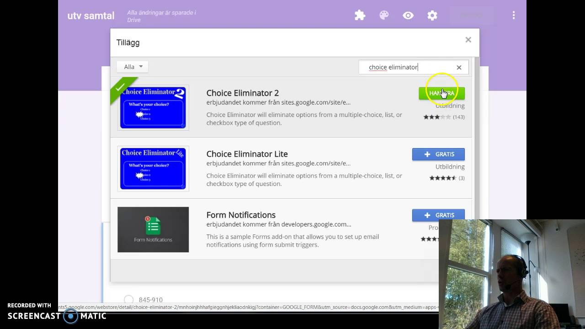Open the form settings gear icon

pos(432,16)
